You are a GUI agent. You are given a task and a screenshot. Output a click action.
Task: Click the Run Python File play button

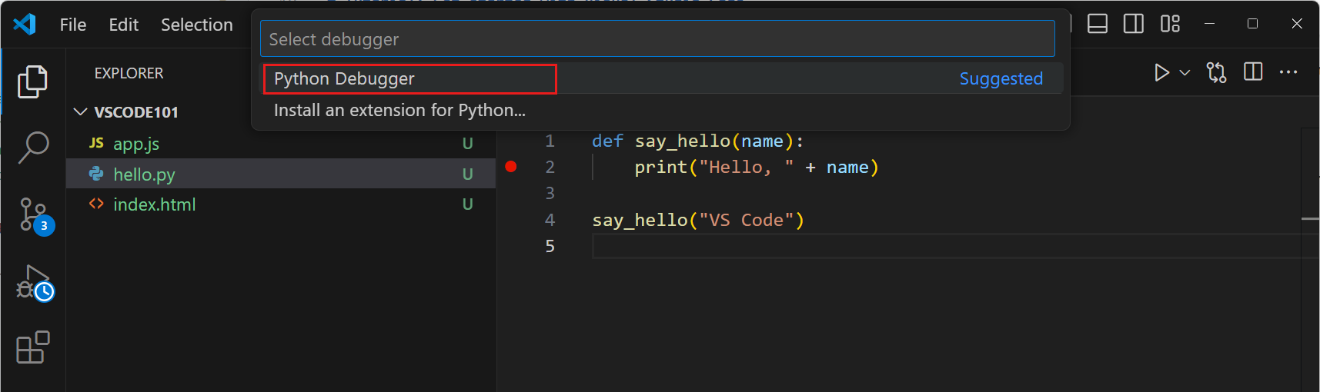[x=1161, y=72]
